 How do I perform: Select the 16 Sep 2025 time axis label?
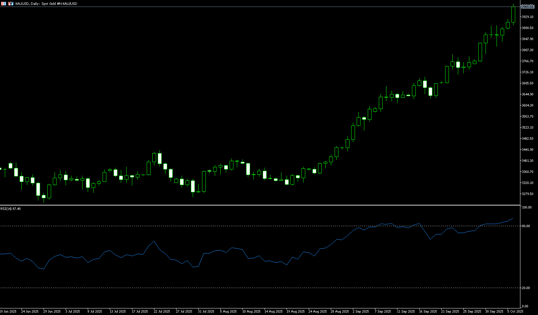click(x=428, y=311)
